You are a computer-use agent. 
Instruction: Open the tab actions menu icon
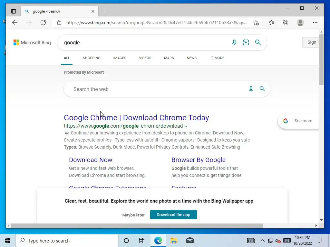pyautogui.click(x=14, y=11)
